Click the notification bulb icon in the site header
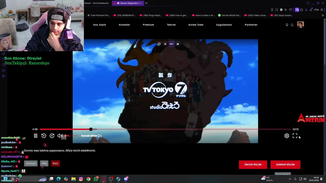326x183 pixels. [287, 25]
